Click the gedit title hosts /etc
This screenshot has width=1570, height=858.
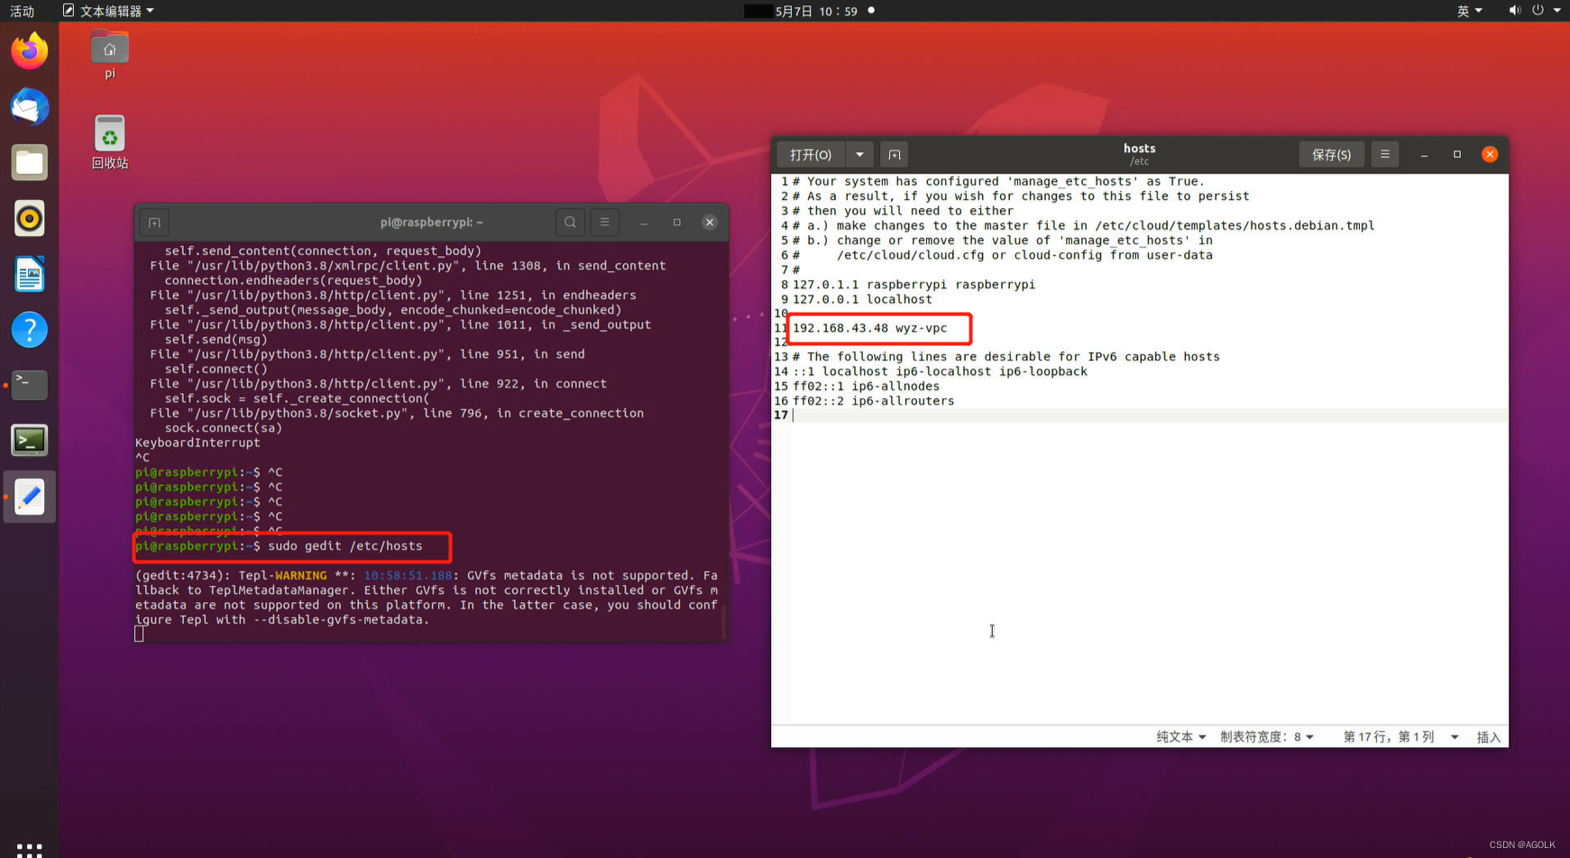point(1139,154)
